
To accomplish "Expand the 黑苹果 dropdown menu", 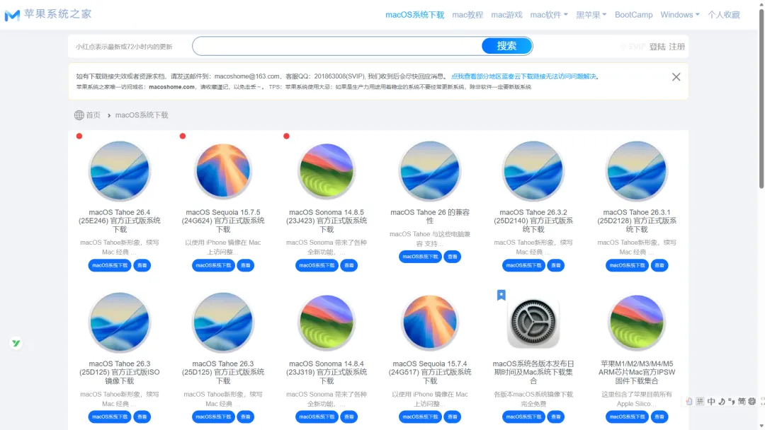I will [591, 15].
